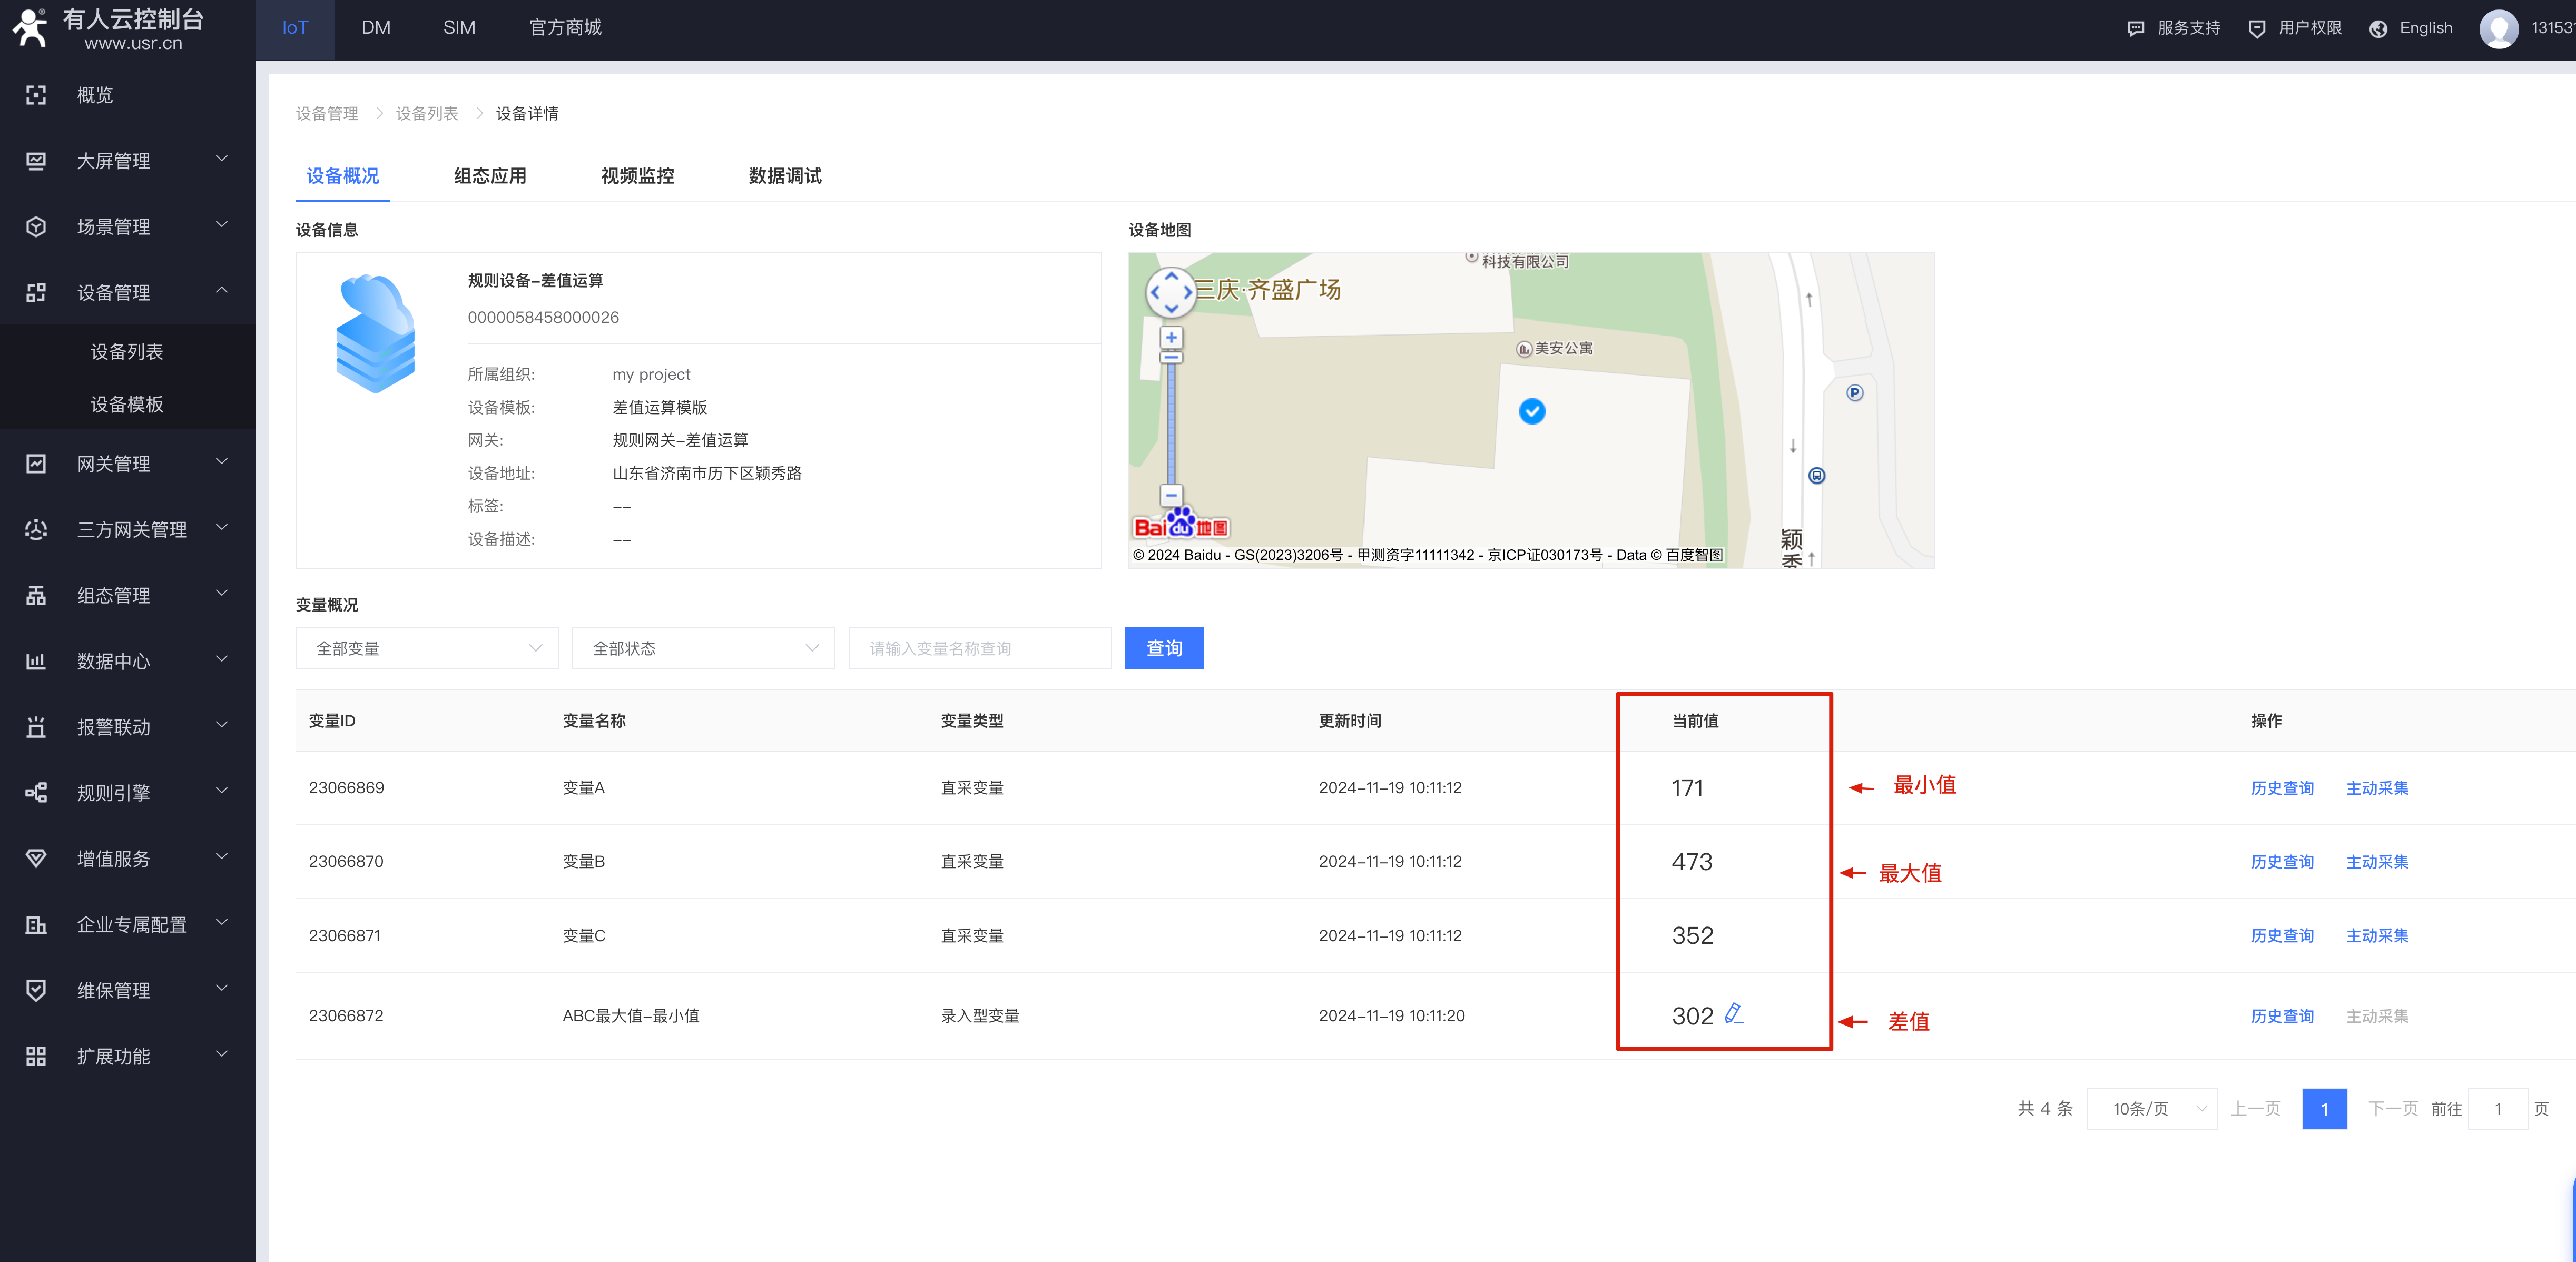The image size is (2576, 1262).
Task: Click 历史查询 for 变量B
Action: [2282, 862]
